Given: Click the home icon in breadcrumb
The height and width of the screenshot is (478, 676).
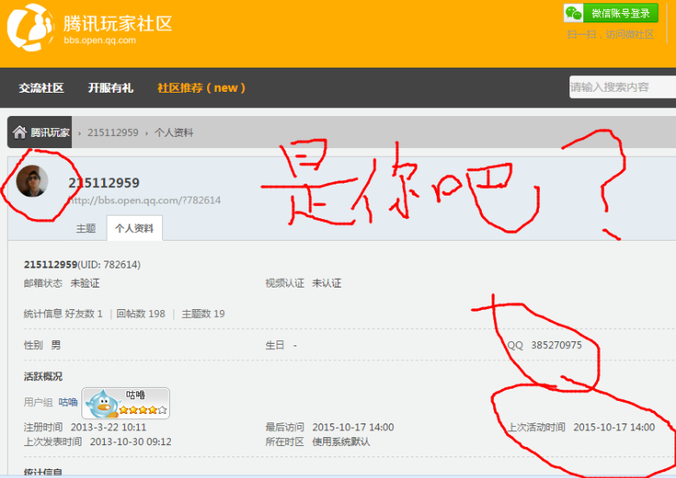Looking at the screenshot, I should pyautogui.click(x=19, y=132).
